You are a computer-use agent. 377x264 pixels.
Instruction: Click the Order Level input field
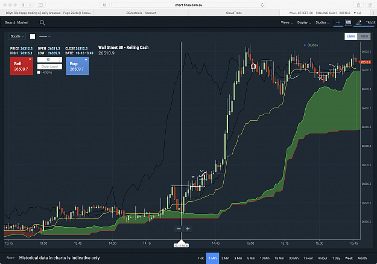pos(49,66)
